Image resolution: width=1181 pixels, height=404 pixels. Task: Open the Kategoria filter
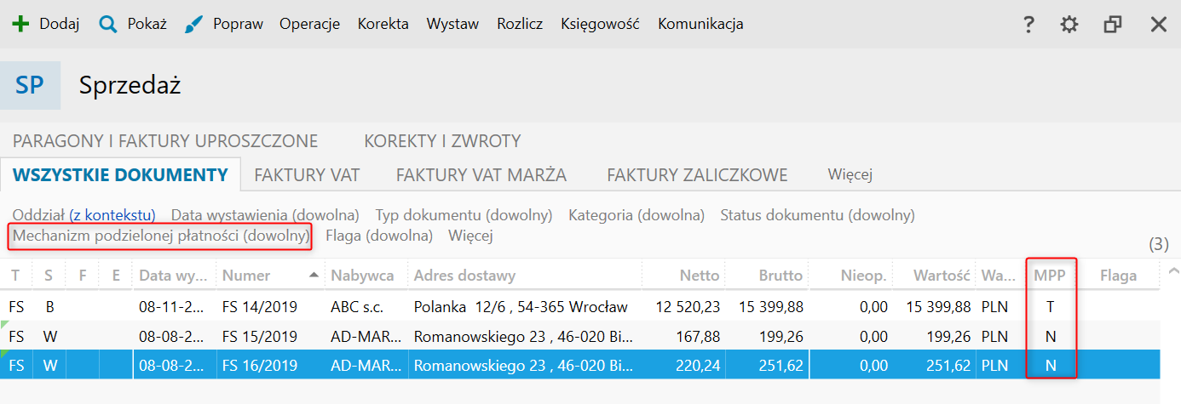click(637, 215)
